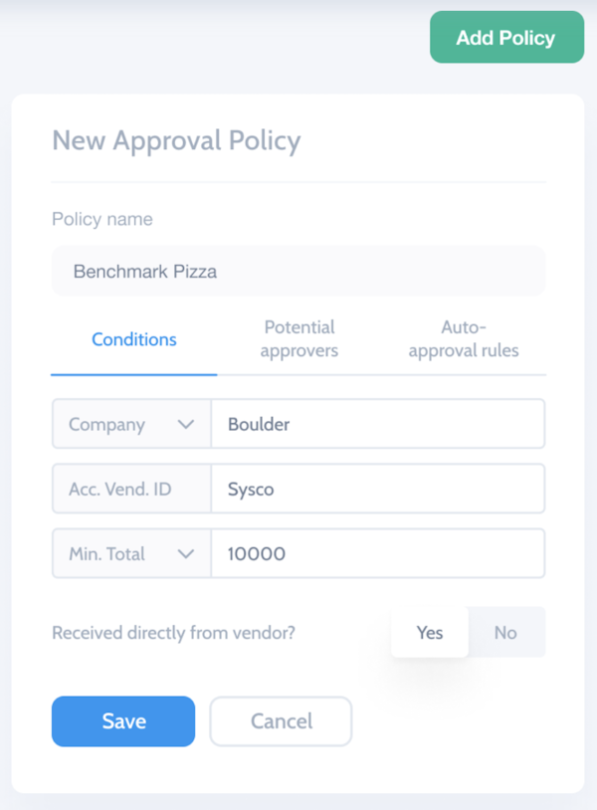This screenshot has width=597, height=810.
Task: Click the Add Policy button
Action: click(506, 37)
